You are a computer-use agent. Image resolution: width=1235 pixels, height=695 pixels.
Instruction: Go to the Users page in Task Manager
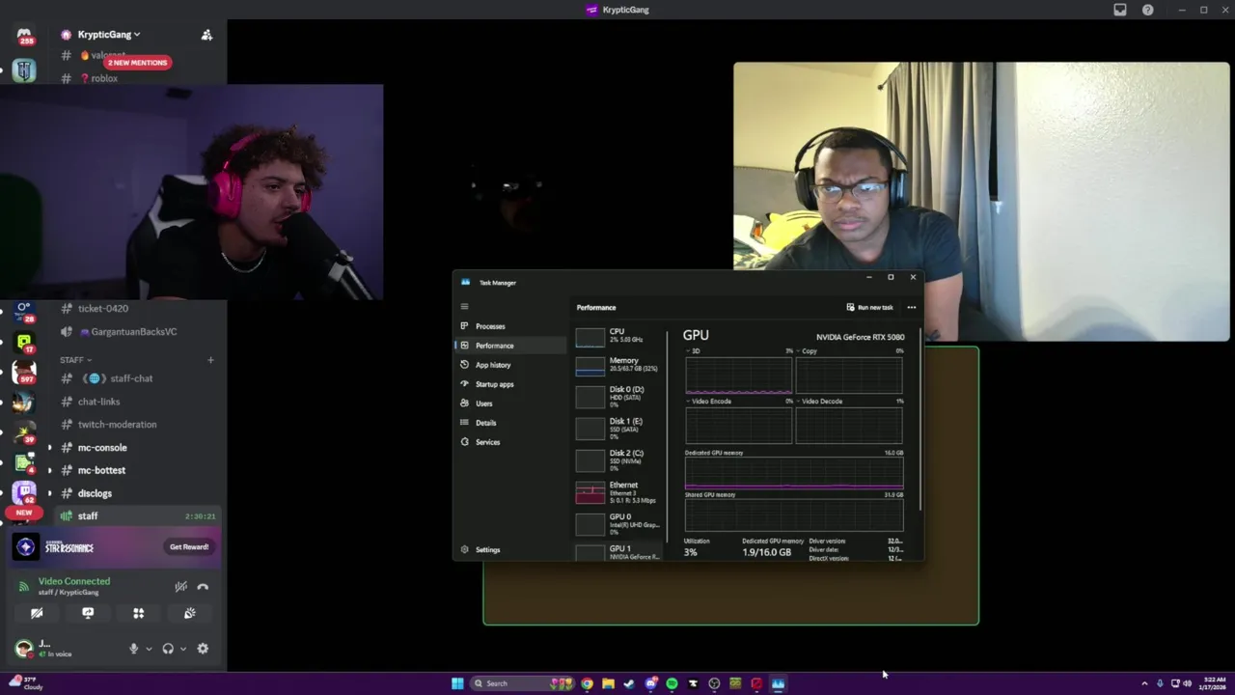(510, 403)
